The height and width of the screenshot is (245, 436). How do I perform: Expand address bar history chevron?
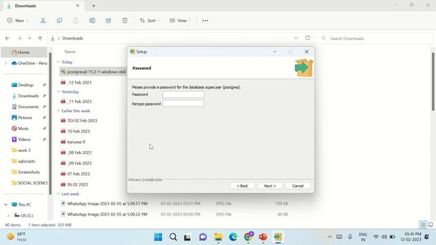296,38
